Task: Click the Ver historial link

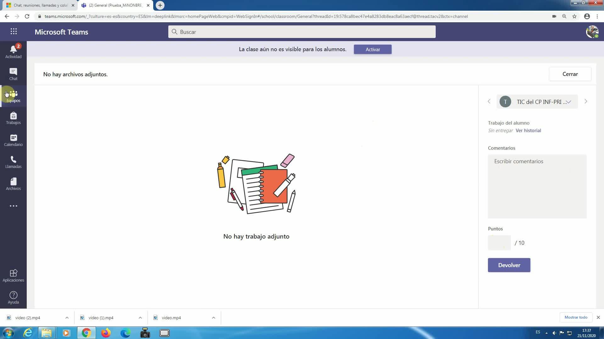Action: tap(528, 131)
